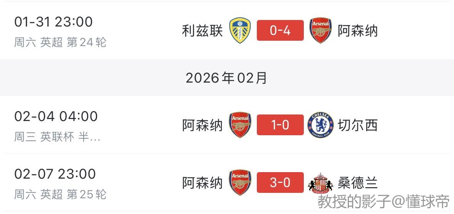Tap the Arsenal crest in the Leeds match
454x214 pixels.
click(321, 30)
